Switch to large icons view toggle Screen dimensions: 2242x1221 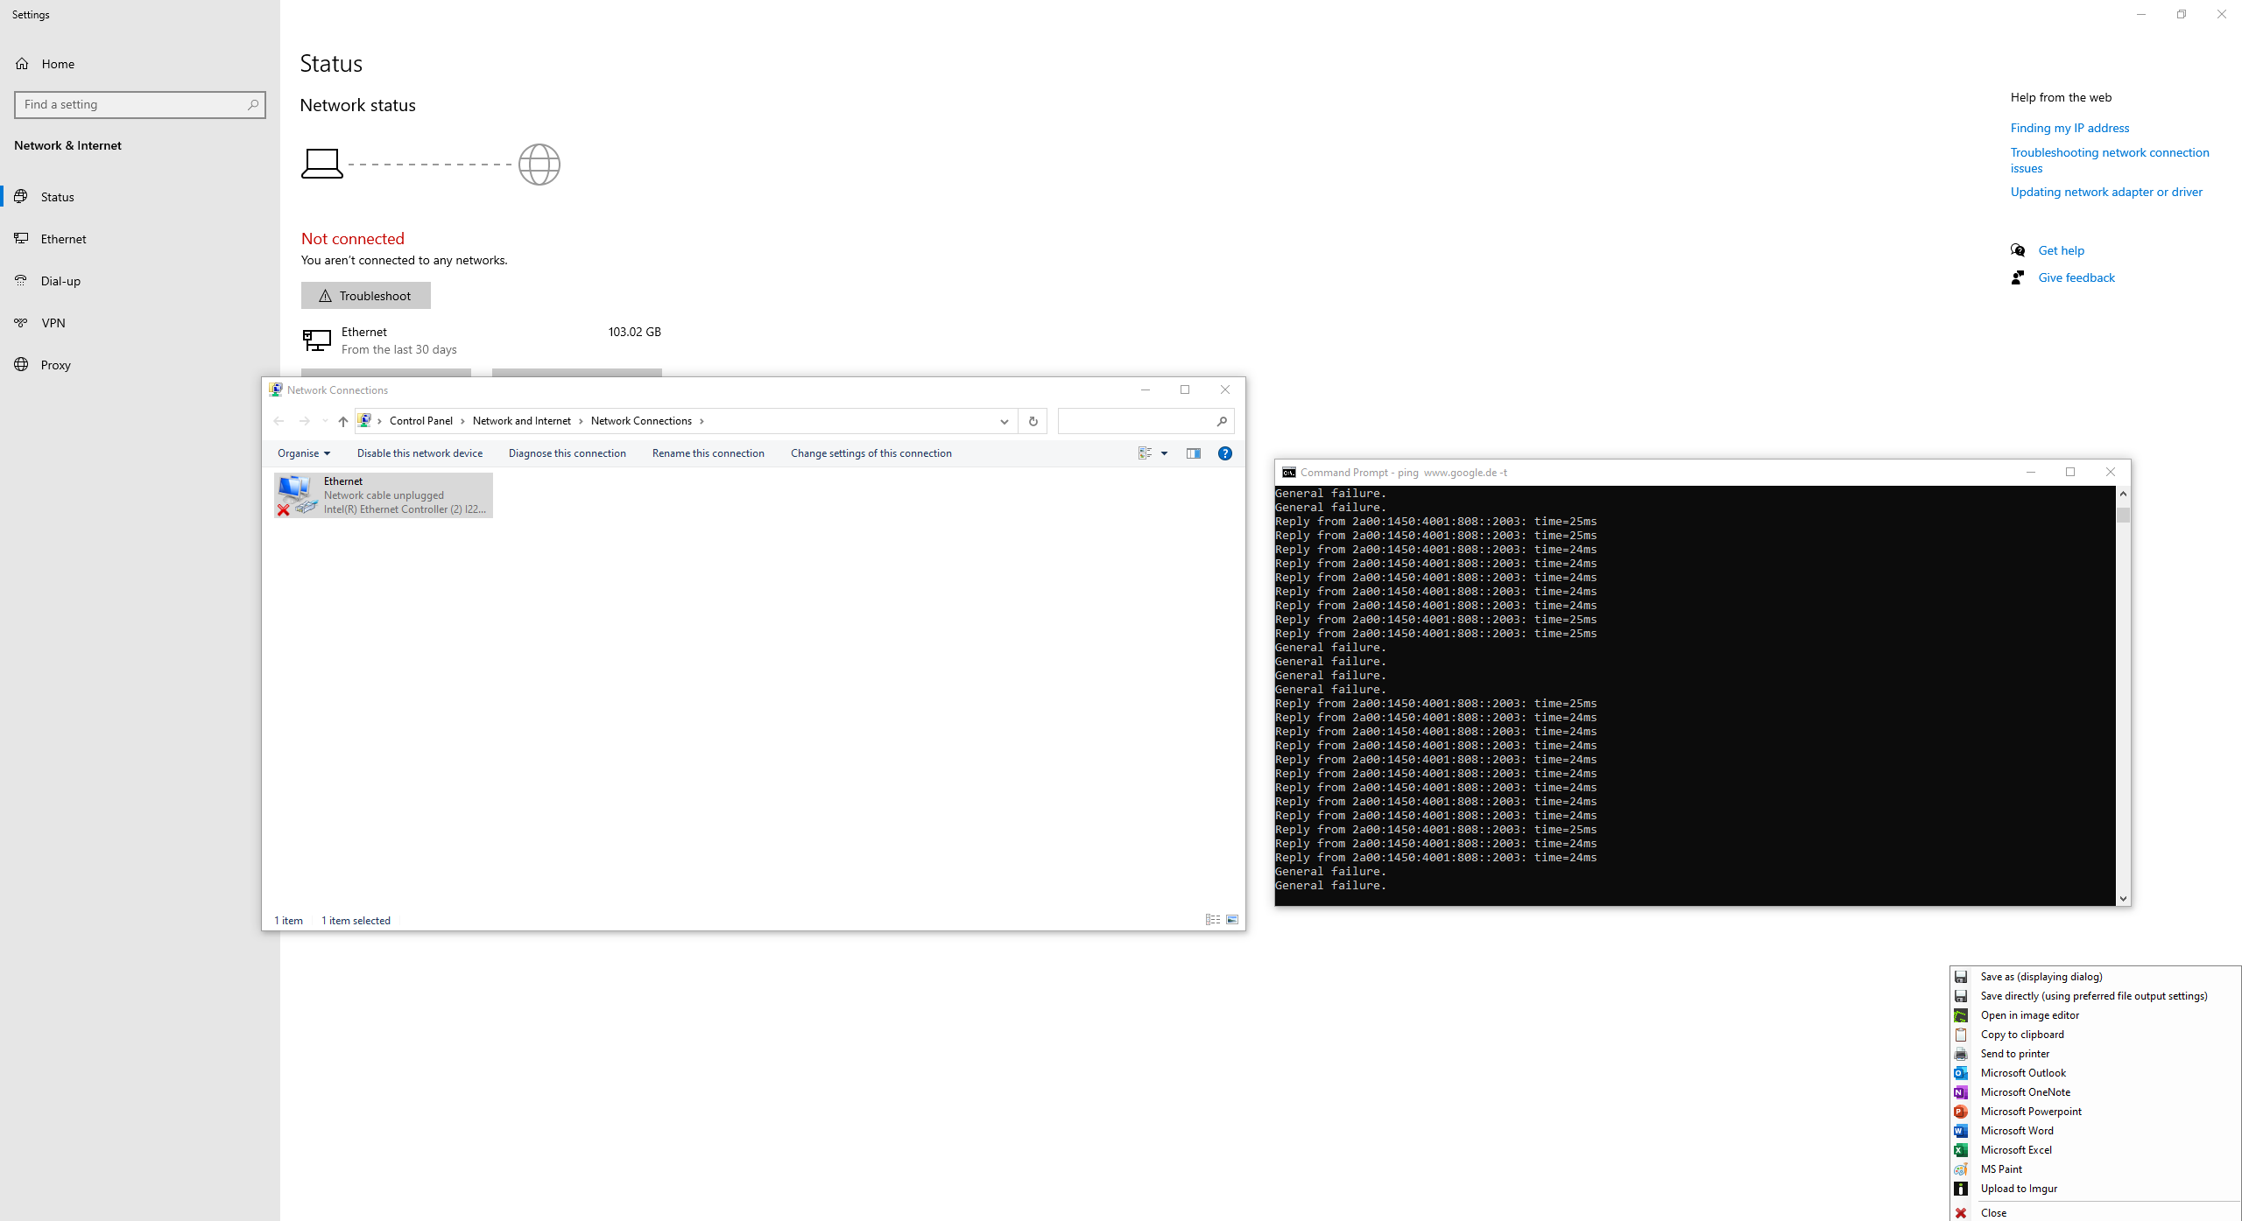pyautogui.click(x=1232, y=920)
